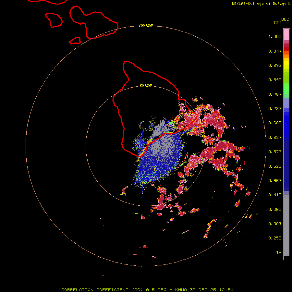Pick the 0.733 scale value
The width and height of the screenshot is (292, 292).
point(275,109)
